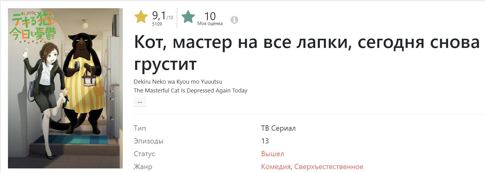Open the anime poster image
This screenshot has width=485, height=173.
point(65,88)
